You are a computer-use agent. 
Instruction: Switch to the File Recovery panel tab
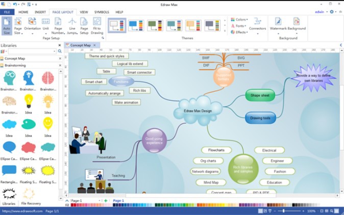pos(31,203)
